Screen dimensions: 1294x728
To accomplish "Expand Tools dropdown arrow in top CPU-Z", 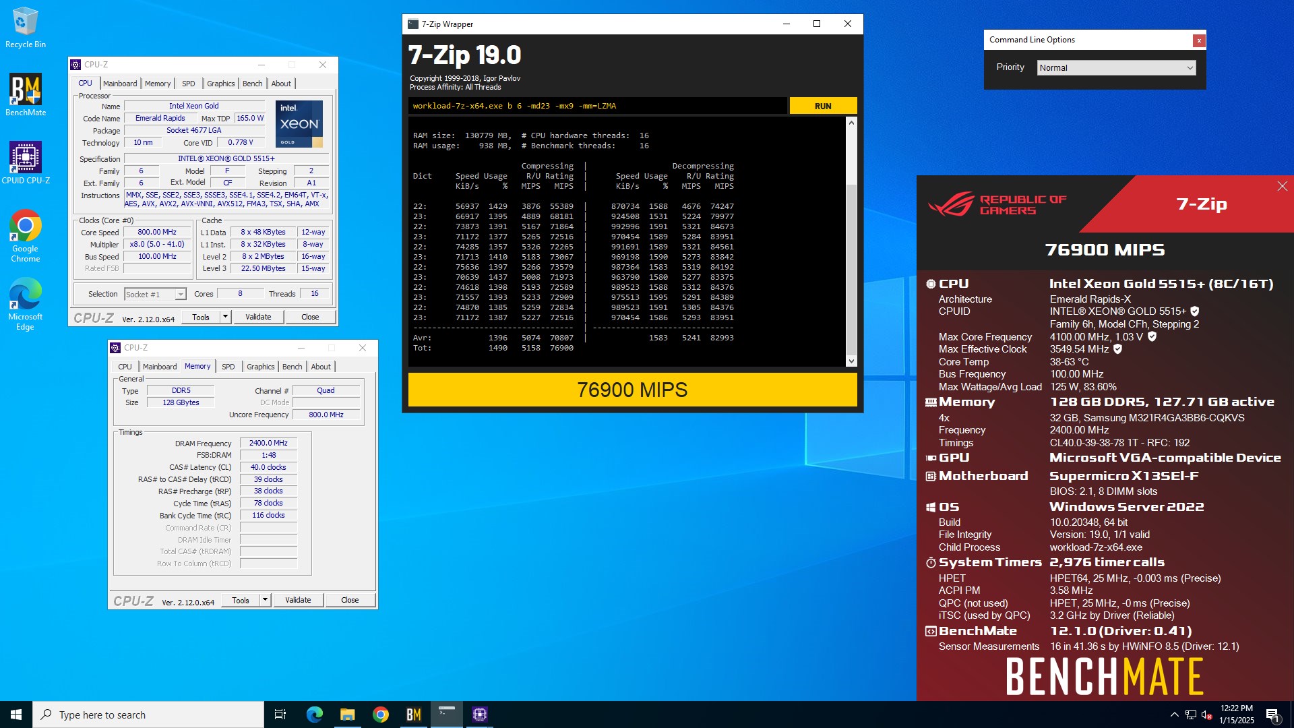I will point(225,317).
